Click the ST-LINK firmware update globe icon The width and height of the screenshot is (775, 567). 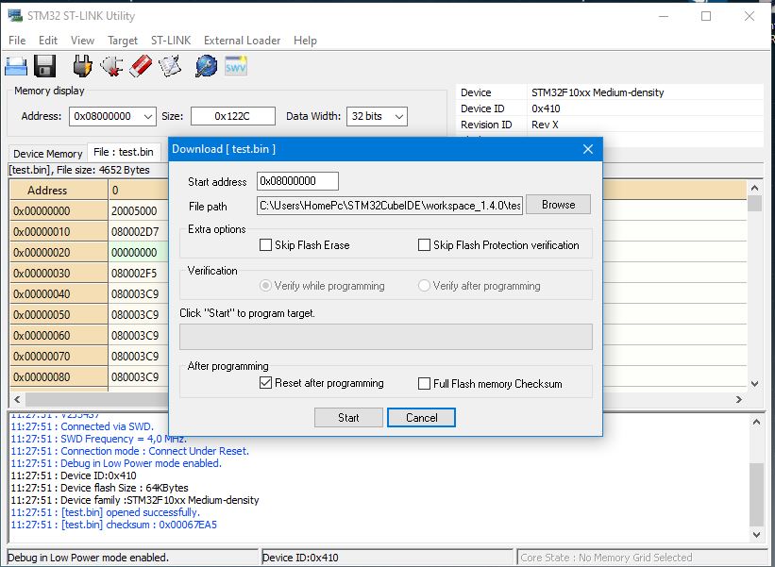coord(206,66)
